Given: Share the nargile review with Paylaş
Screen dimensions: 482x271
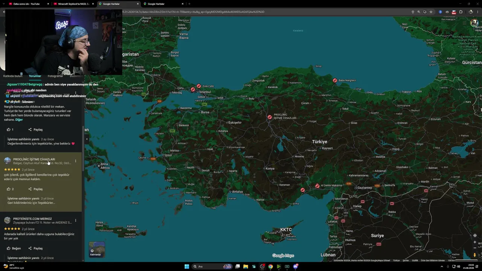Looking at the screenshot, I should click(x=35, y=129).
